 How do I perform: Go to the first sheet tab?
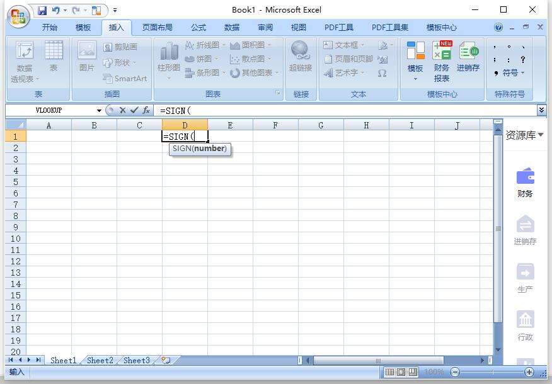click(11, 360)
